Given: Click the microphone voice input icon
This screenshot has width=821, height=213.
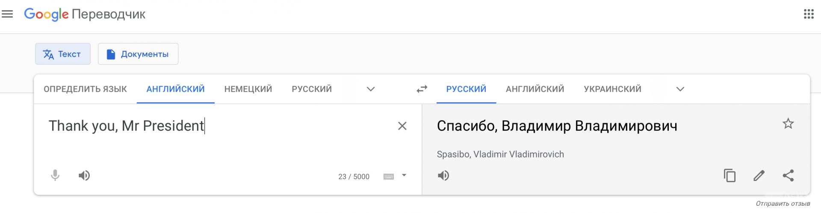Looking at the screenshot, I should pyautogui.click(x=55, y=175).
